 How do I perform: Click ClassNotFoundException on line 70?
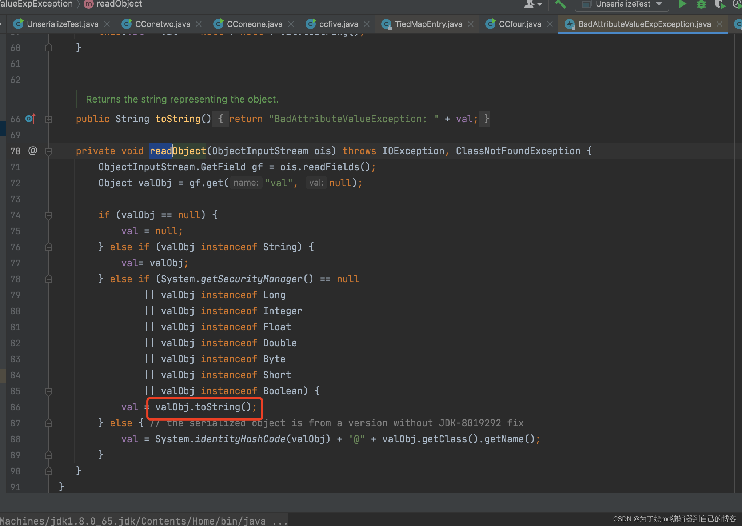click(518, 151)
